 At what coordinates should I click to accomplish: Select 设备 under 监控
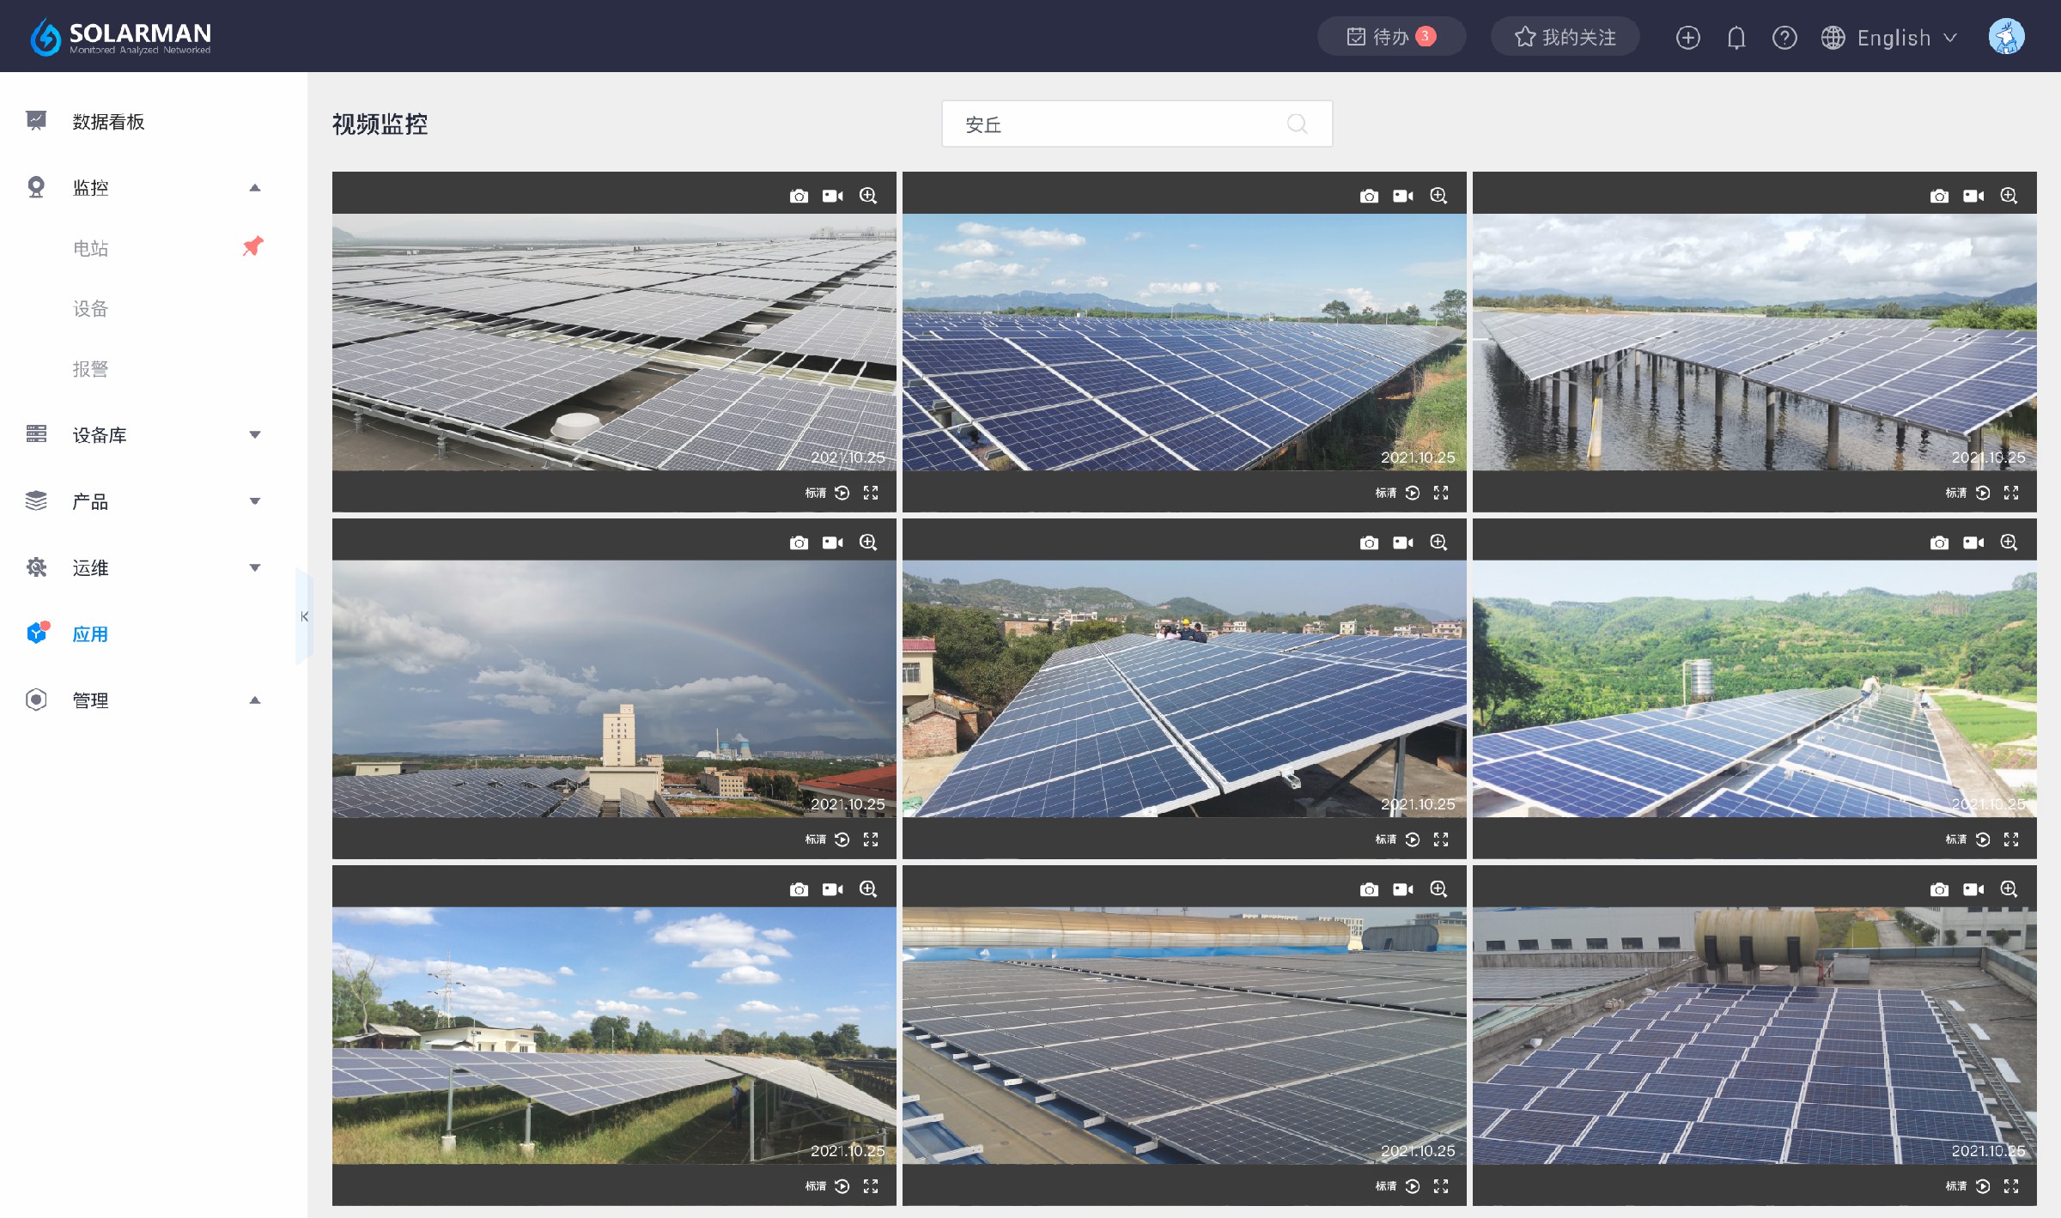[90, 309]
